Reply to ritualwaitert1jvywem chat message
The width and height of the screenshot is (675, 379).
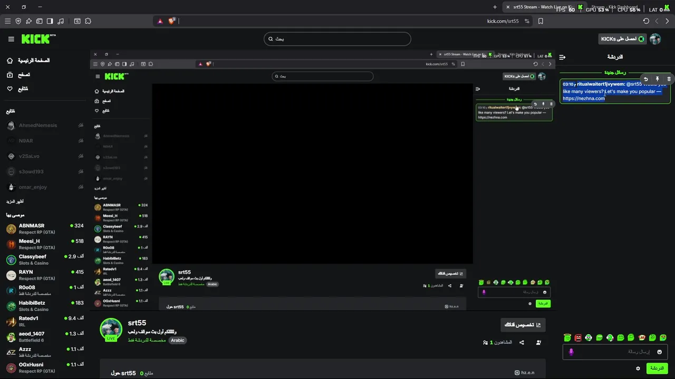point(646,79)
